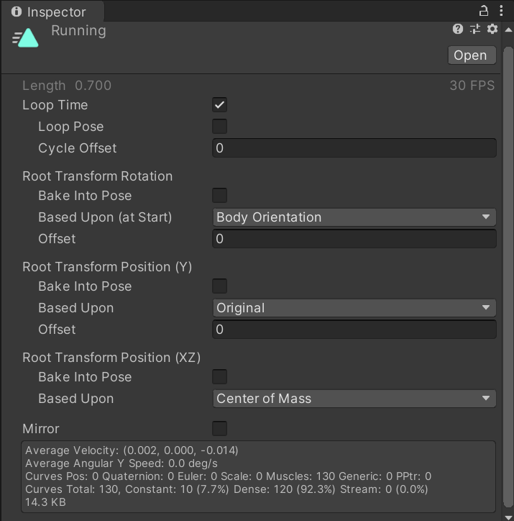Click the scrollbar up arrow

coord(508,30)
